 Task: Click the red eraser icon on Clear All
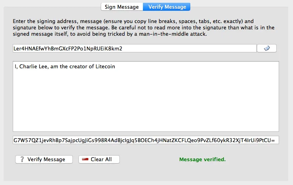coord(85,159)
